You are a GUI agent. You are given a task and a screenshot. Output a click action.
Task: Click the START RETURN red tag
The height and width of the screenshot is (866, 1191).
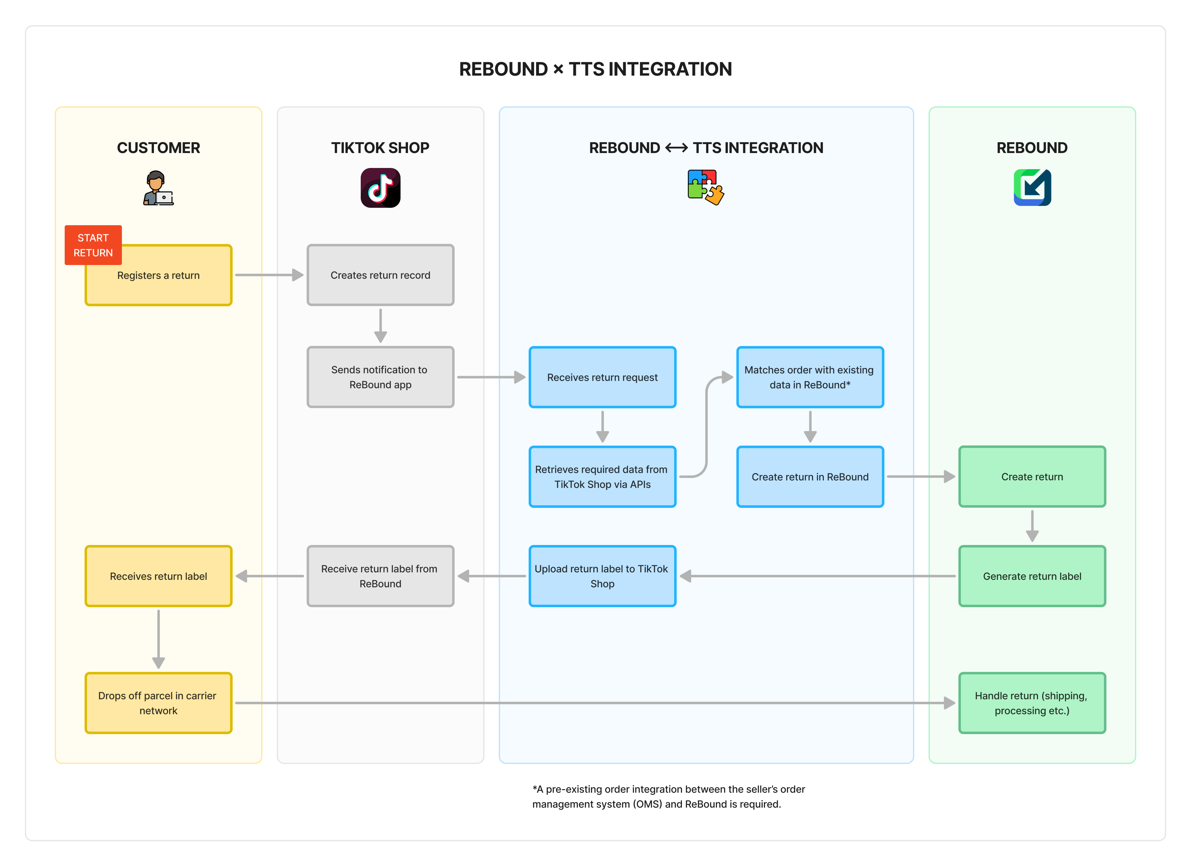(93, 245)
